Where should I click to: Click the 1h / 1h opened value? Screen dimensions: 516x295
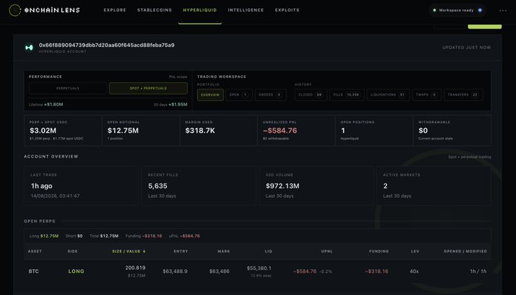[478, 271]
